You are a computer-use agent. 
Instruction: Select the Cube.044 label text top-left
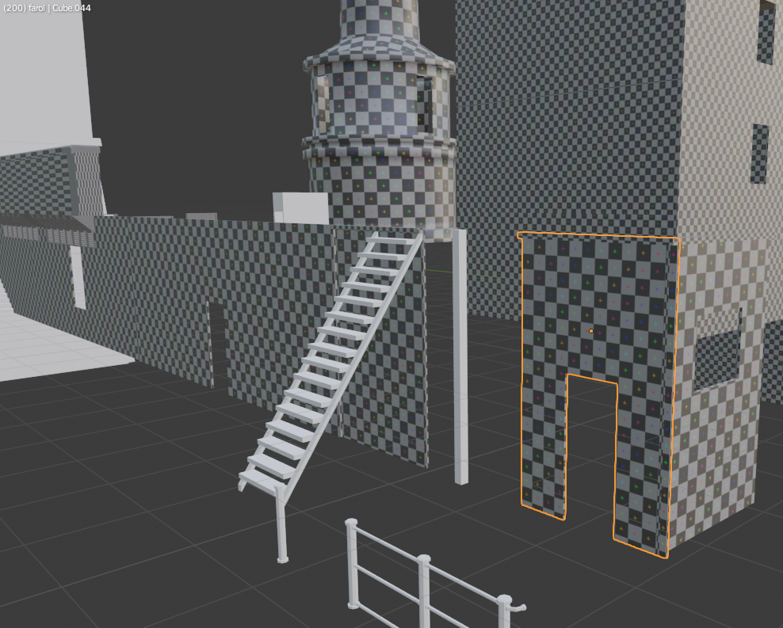(71, 7)
